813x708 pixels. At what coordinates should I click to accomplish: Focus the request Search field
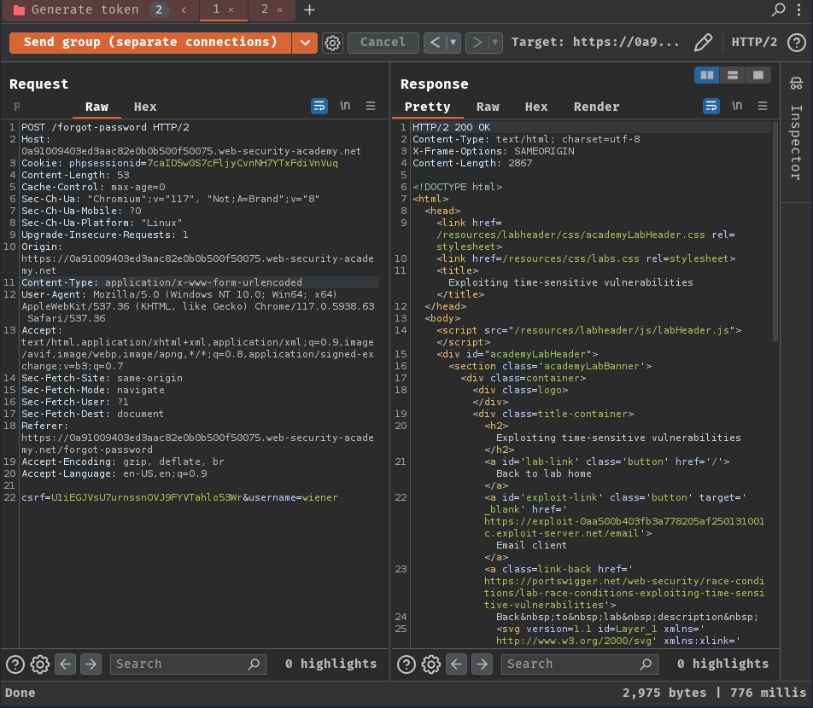tap(188, 664)
